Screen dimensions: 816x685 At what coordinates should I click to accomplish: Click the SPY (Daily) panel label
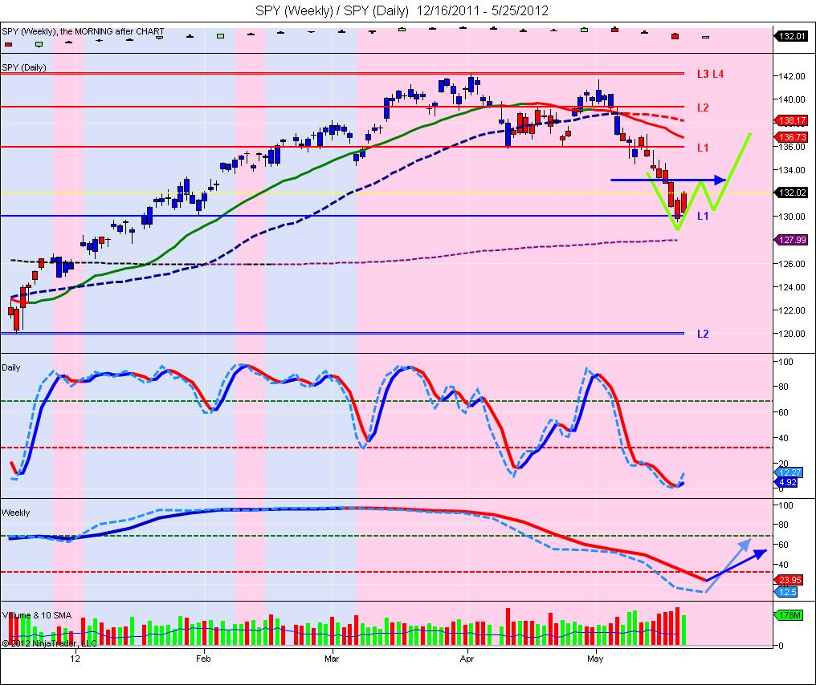tap(24, 67)
